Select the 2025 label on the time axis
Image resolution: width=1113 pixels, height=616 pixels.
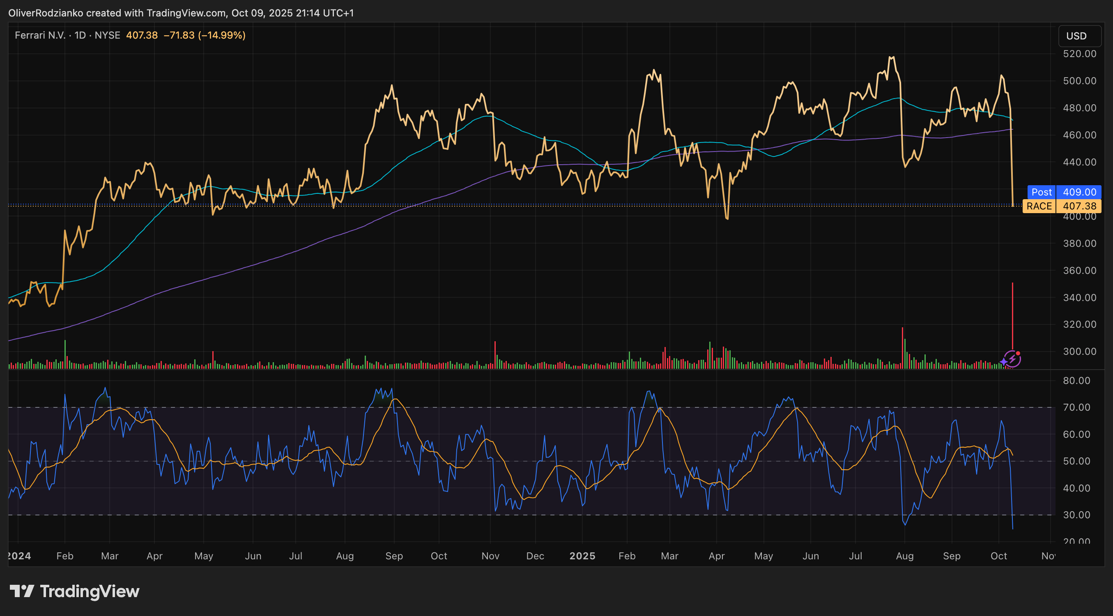pyautogui.click(x=583, y=556)
